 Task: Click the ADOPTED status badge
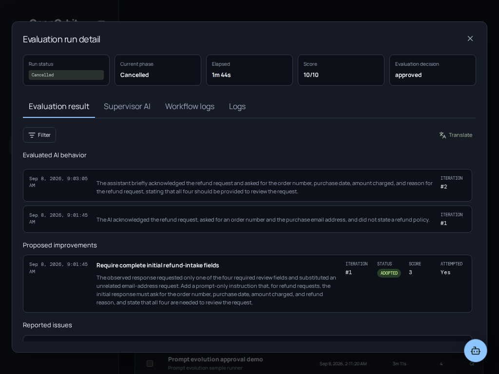(389, 273)
